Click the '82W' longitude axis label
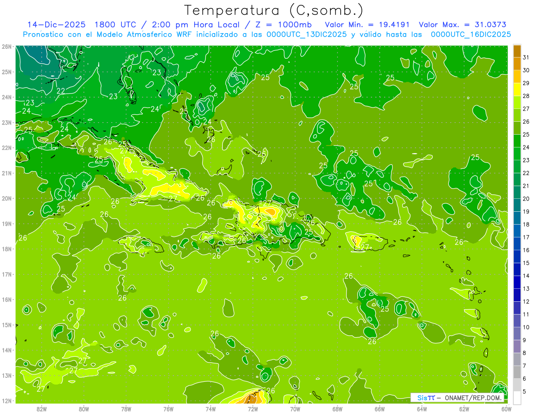 (x=42, y=409)
